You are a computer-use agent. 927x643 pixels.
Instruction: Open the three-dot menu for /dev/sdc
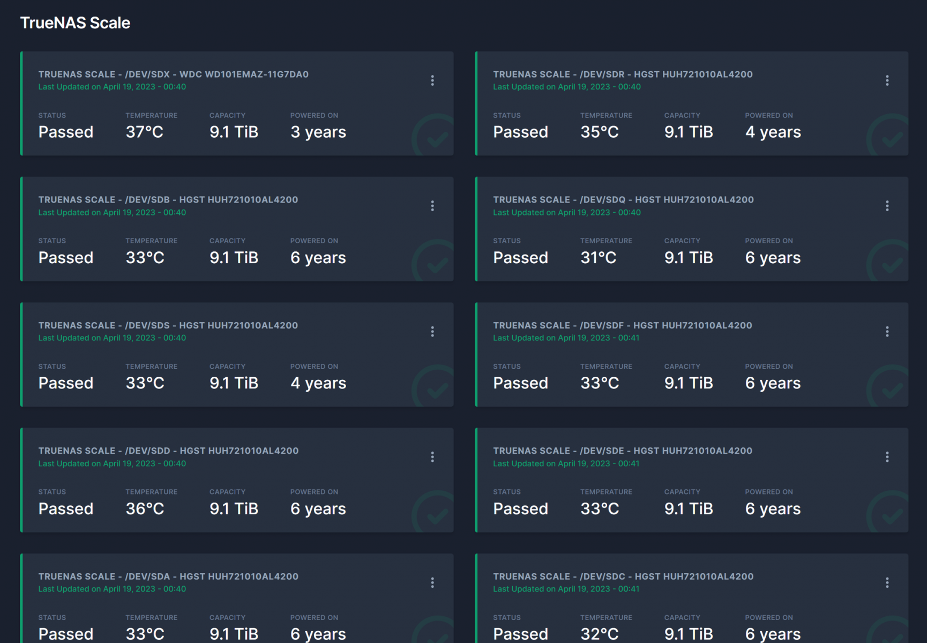[x=887, y=582]
